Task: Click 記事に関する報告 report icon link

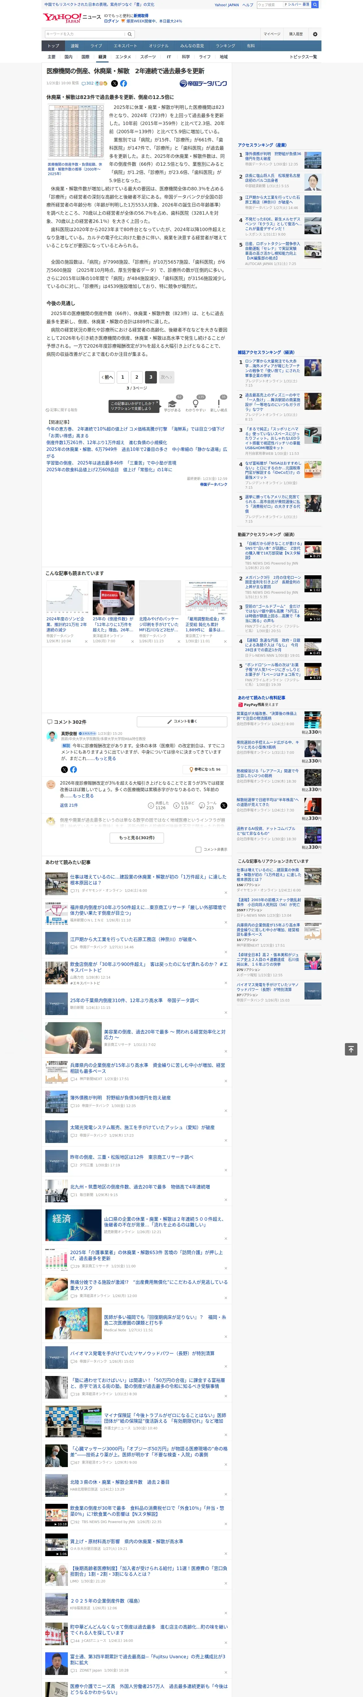Action: [61, 410]
